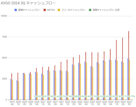136x107 pixels.
Task: Select the chart title AVGO 2024 3Q キャッシュフロー
Action: tap(28, 3)
